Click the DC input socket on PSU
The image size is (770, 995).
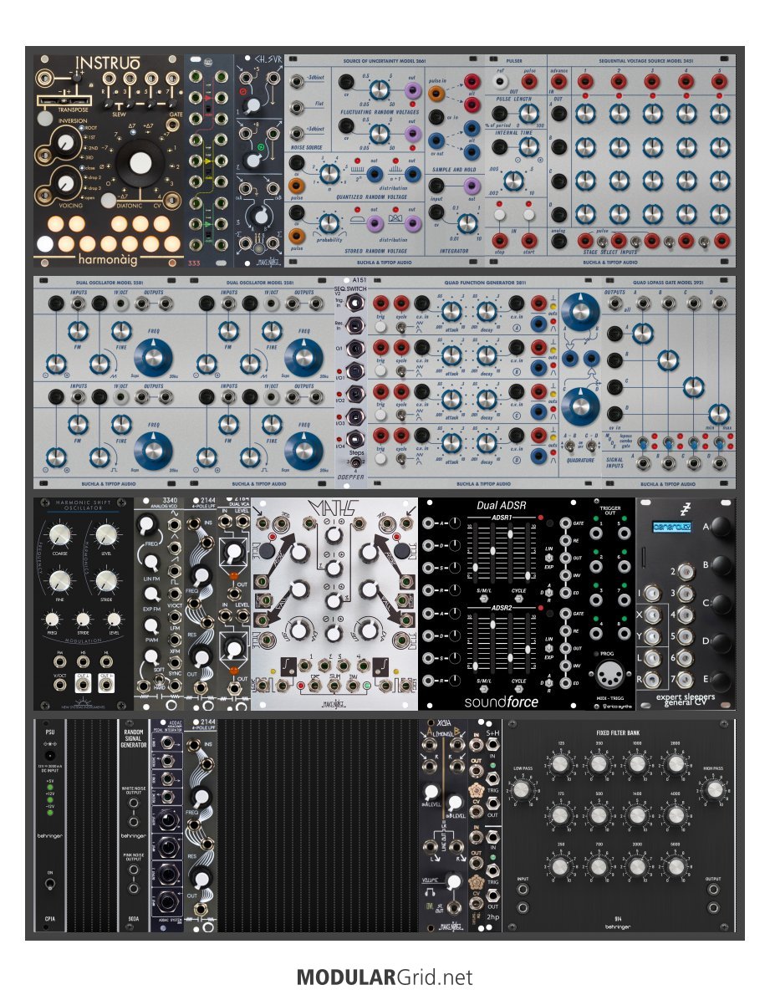tap(50, 756)
